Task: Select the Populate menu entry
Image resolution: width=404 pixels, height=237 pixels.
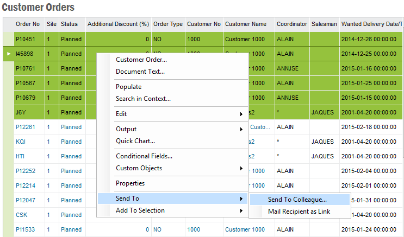Action: [x=128, y=87]
